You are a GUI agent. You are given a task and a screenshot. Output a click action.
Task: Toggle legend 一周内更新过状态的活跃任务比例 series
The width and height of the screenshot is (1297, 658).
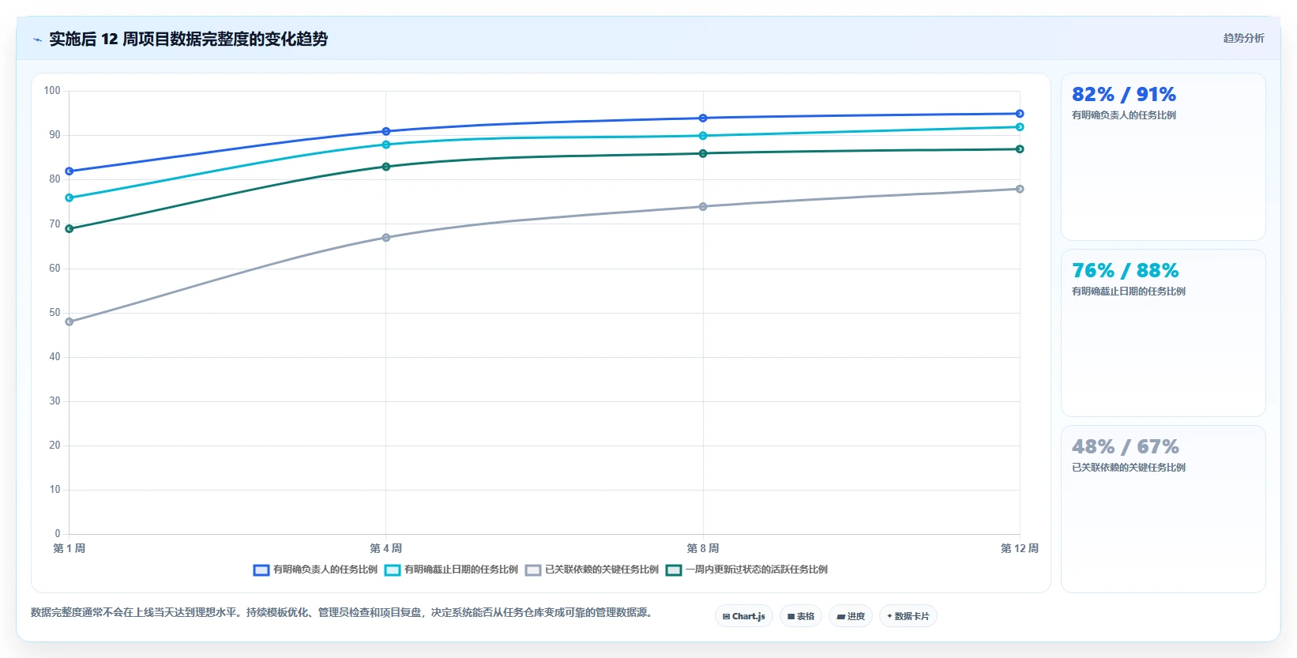coord(746,570)
